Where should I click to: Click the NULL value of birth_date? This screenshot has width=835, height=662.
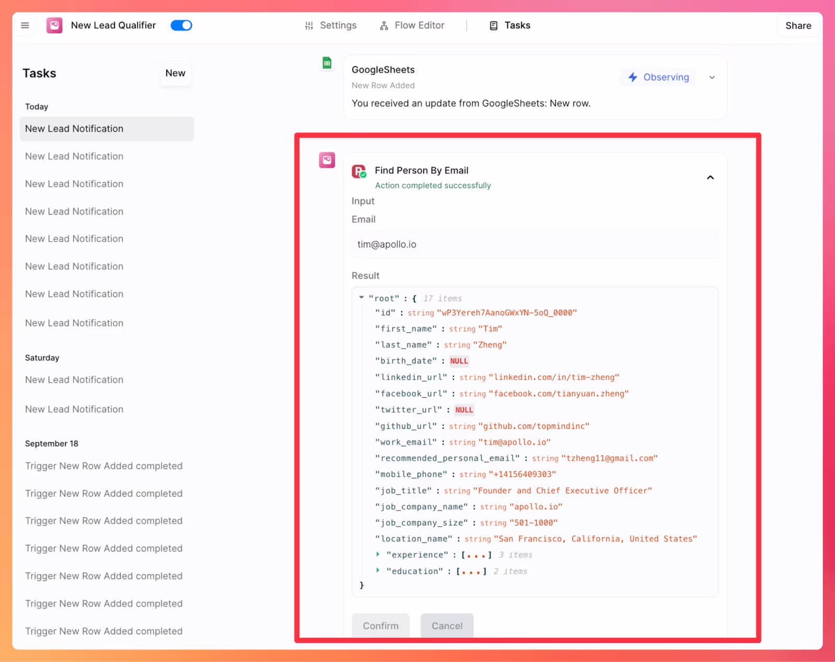tap(459, 361)
